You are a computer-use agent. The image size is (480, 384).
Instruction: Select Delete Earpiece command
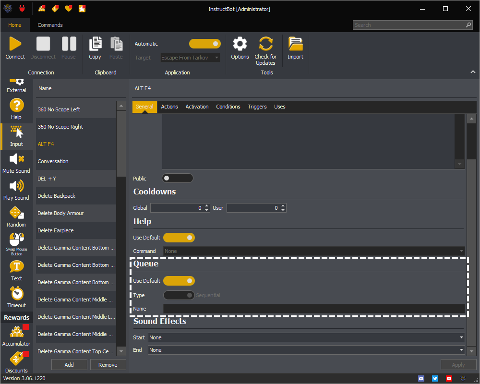(76, 230)
